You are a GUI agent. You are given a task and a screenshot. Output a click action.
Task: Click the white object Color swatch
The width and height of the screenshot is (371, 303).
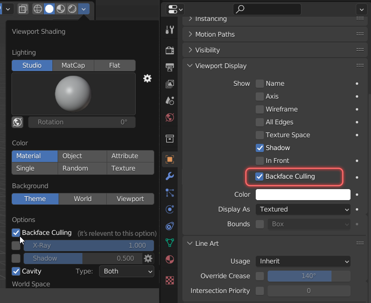click(x=303, y=194)
